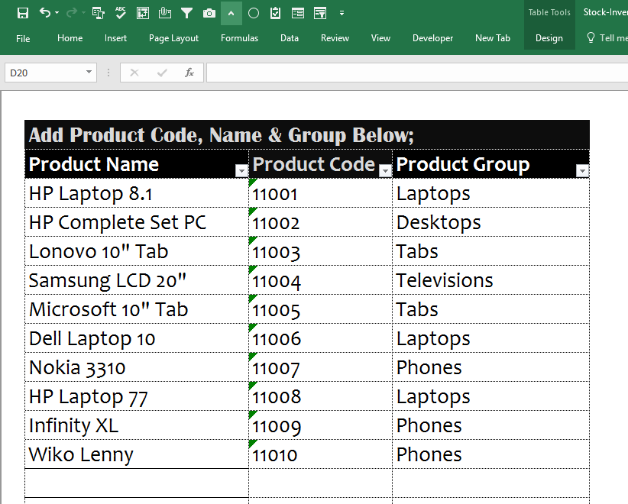Switch to the Formulas tab
Image resolution: width=628 pixels, height=504 pixels.
point(239,38)
